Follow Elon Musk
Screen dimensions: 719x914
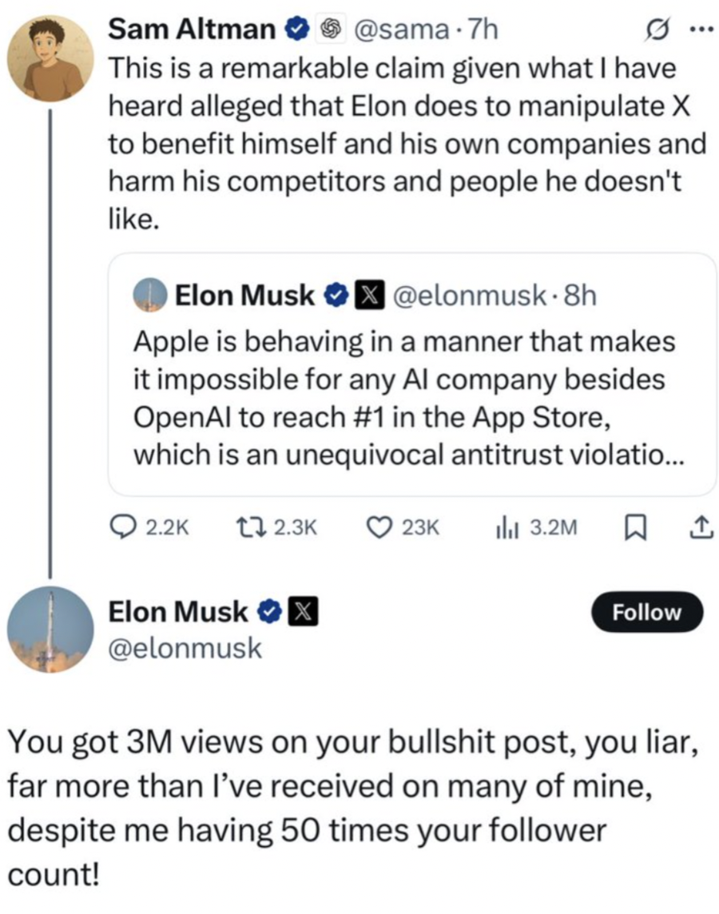(646, 612)
